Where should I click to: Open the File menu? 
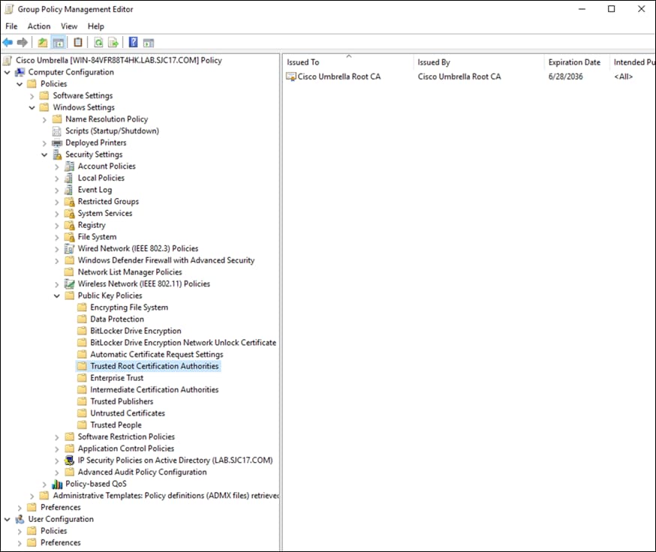[11, 26]
